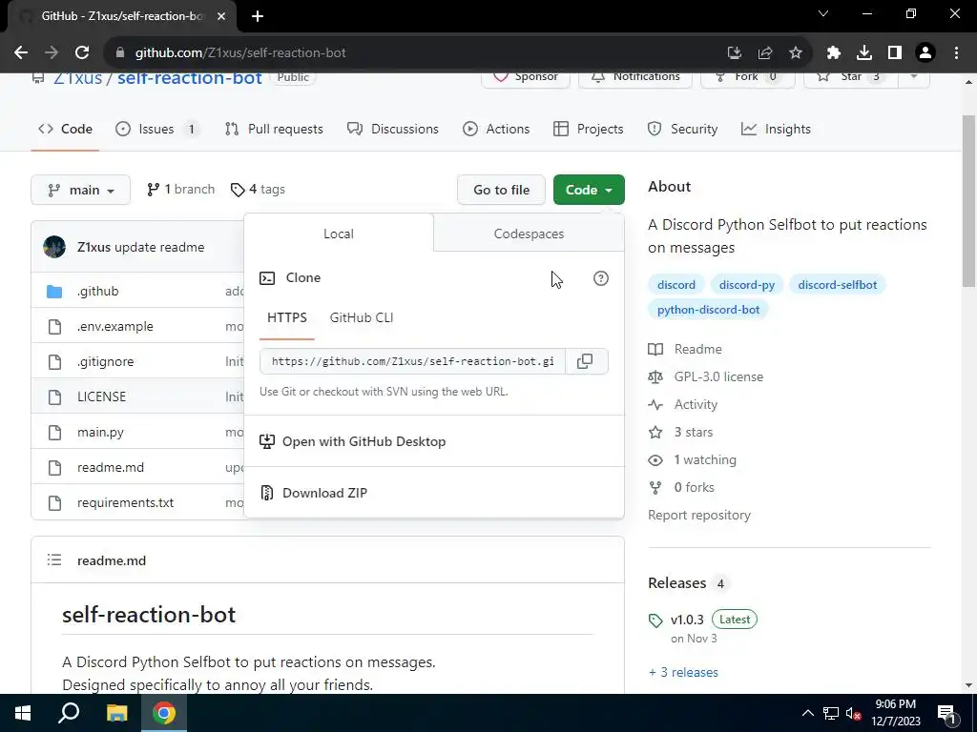Open the Issues tab
Screen dimensions: 977x732
[157, 129]
